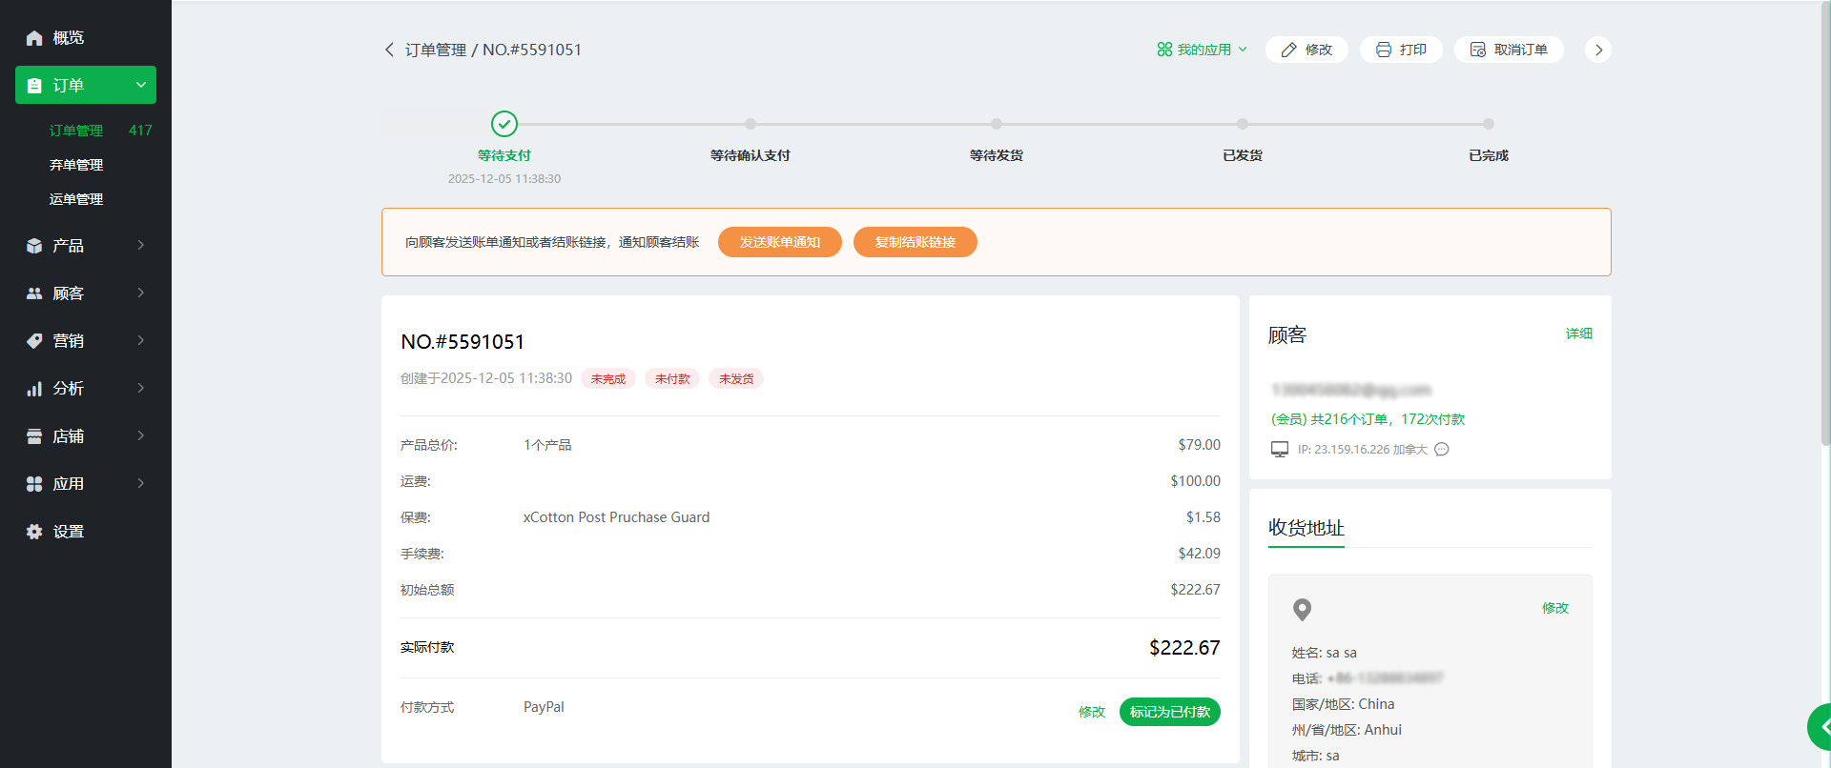This screenshot has height=768, width=1831.
Task: Open 运单管理 in the sidebar
Action: click(x=76, y=199)
